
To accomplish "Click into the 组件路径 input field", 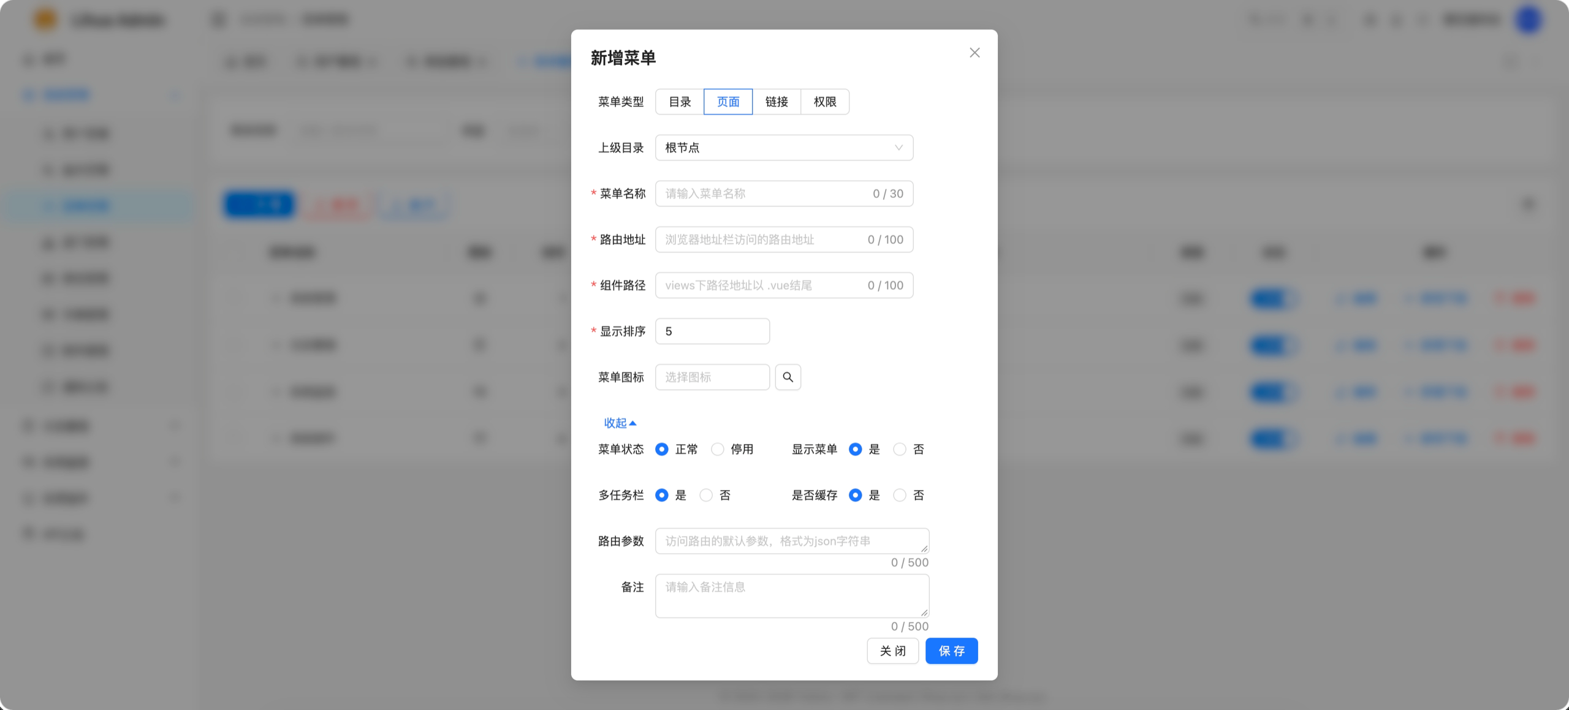I will point(784,285).
